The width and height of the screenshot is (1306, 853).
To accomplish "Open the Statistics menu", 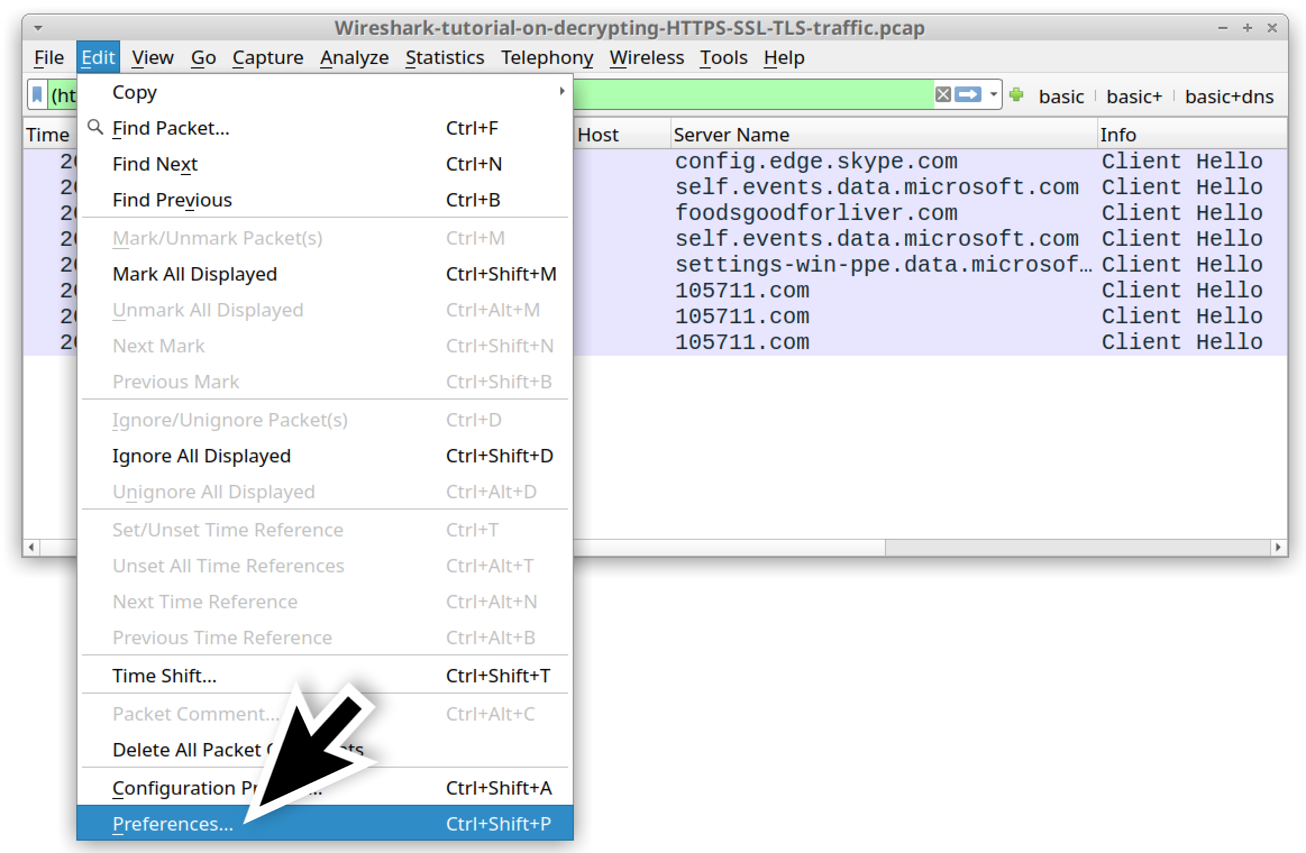I will [x=445, y=57].
